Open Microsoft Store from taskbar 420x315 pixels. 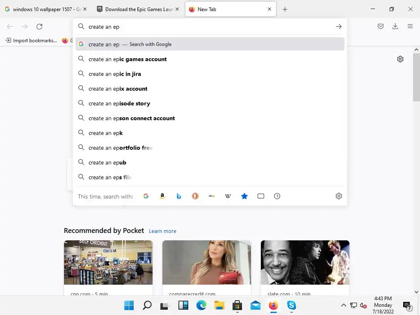tap(237, 305)
